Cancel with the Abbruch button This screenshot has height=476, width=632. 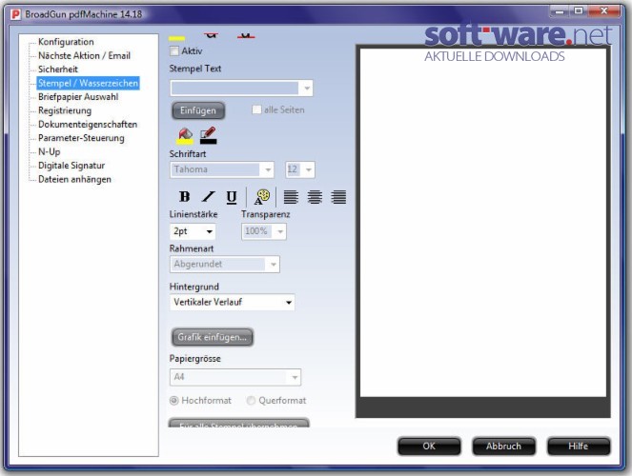(503, 446)
